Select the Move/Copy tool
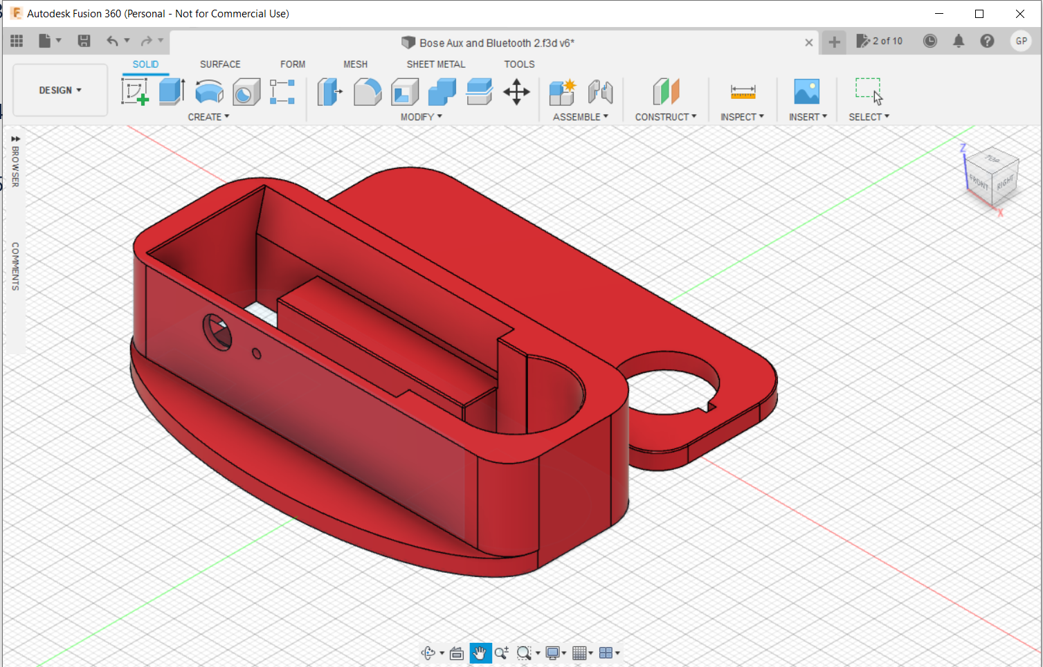This screenshot has width=1043, height=667. 516,92
